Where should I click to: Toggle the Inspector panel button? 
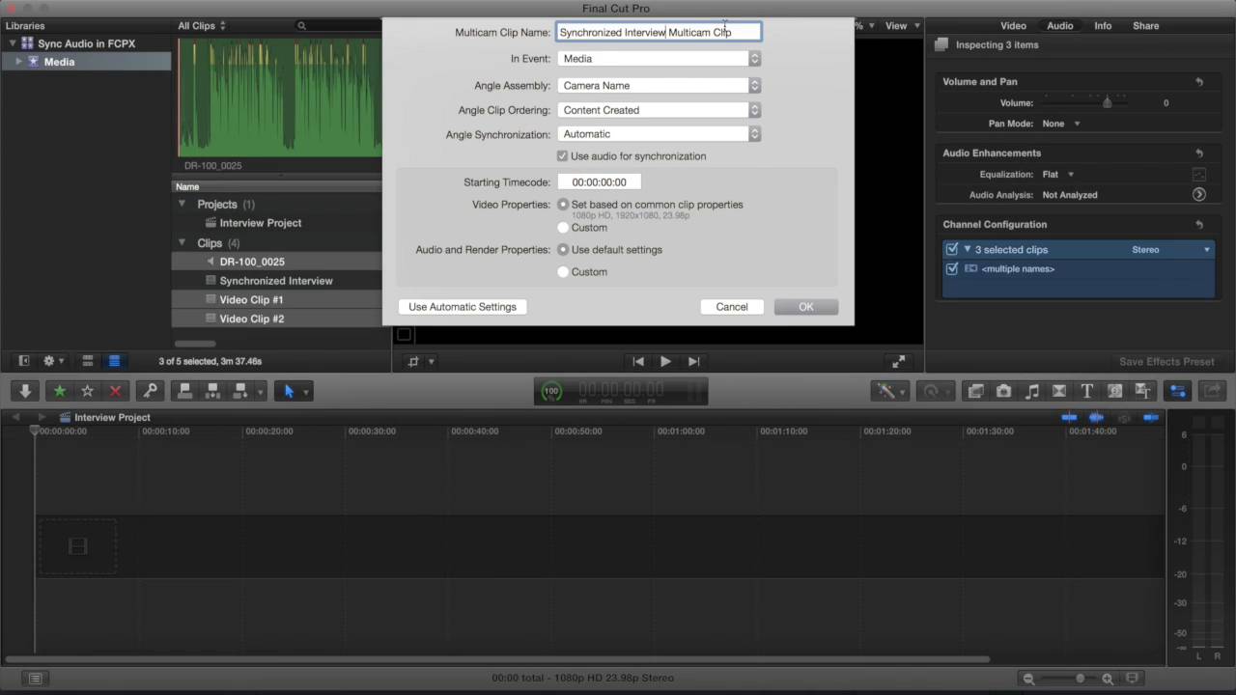click(1178, 391)
